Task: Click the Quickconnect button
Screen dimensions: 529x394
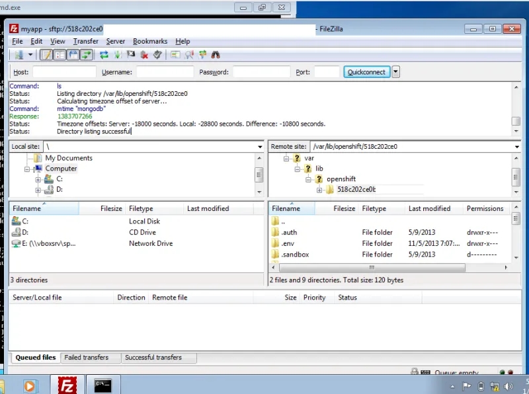Action: 366,71
